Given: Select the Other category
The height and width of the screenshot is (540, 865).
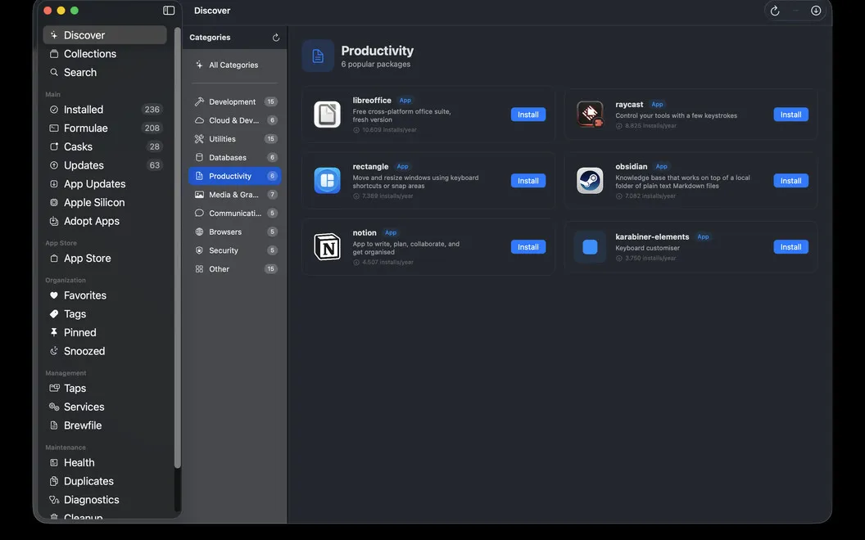Looking at the screenshot, I should pos(234,269).
